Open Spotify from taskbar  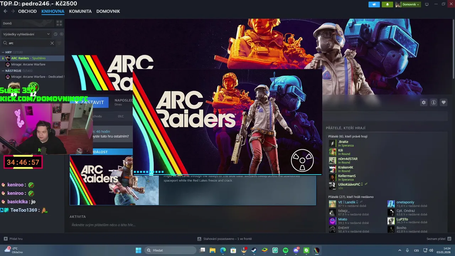(x=285, y=250)
